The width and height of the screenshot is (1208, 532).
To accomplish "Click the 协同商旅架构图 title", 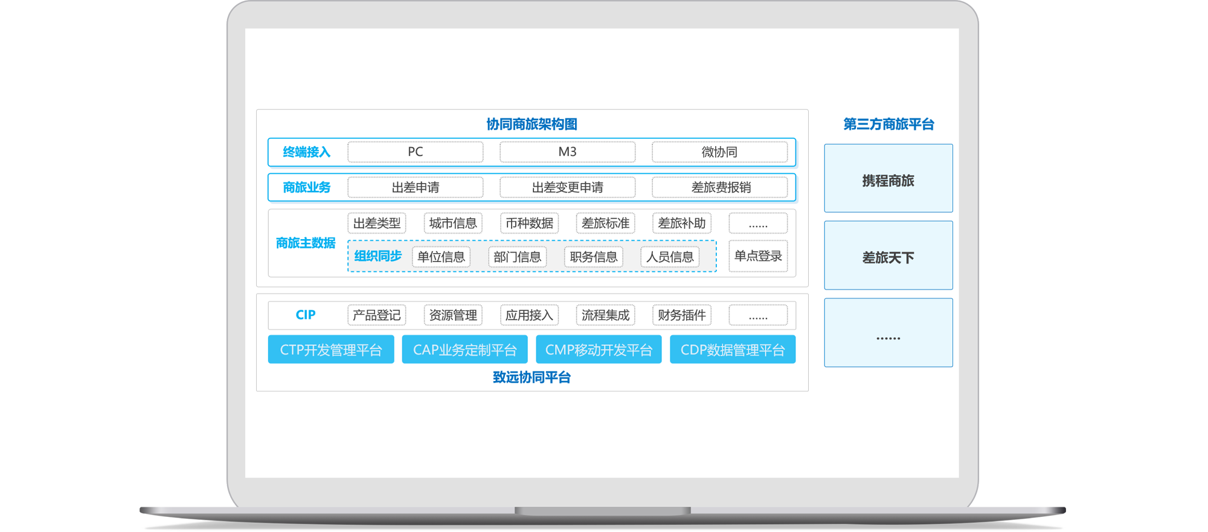I will (x=532, y=124).
